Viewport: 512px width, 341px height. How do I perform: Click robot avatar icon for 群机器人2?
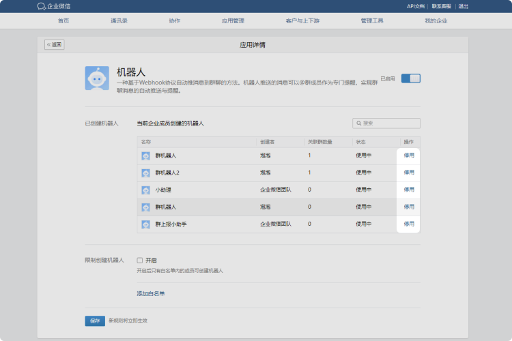(x=146, y=173)
